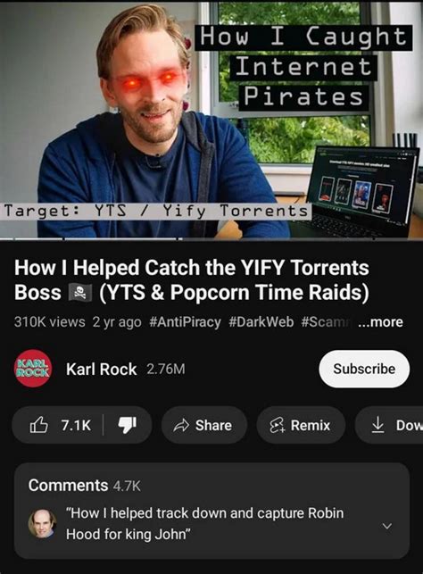Subscribe to Karl Rock channel

364,369
